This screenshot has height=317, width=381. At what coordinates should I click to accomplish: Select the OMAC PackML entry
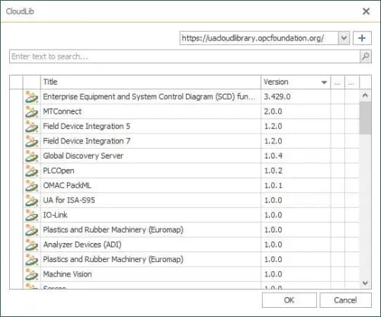tap(67, 185)
